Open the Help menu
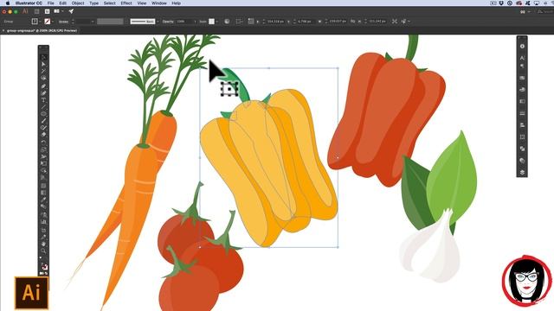The height and width of the screenshot is (311, 554). point(177,3)
